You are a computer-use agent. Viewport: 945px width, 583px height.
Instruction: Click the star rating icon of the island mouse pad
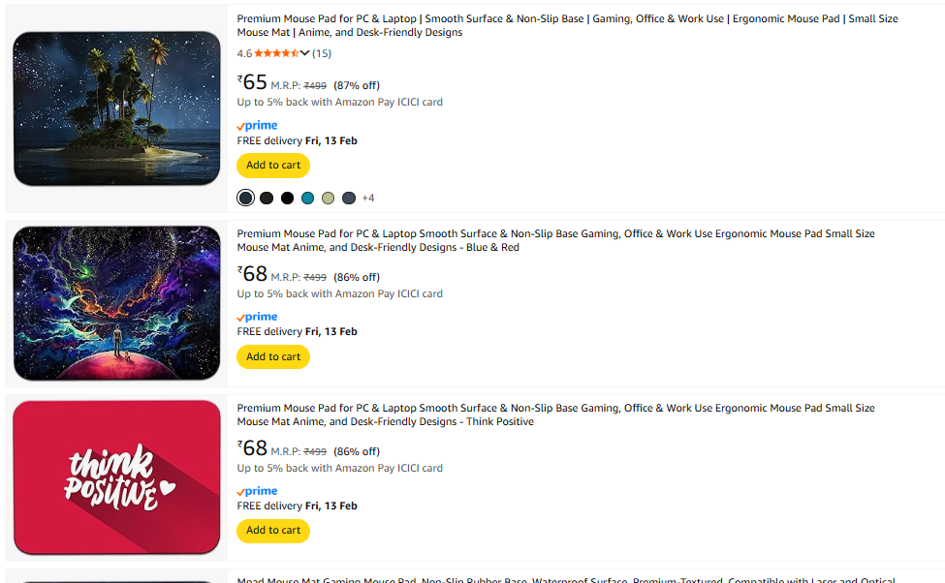(276, 53)
